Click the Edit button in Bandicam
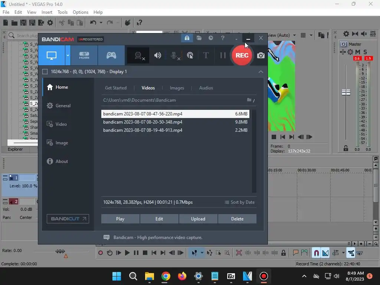This screenshot has height=285, width=380. 159,219
